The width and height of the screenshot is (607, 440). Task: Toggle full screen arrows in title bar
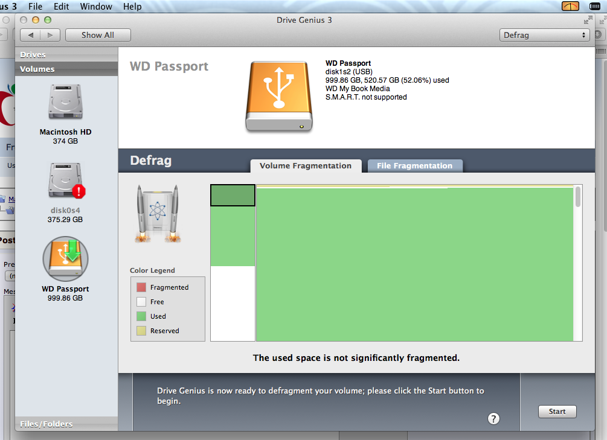(588, 20)
